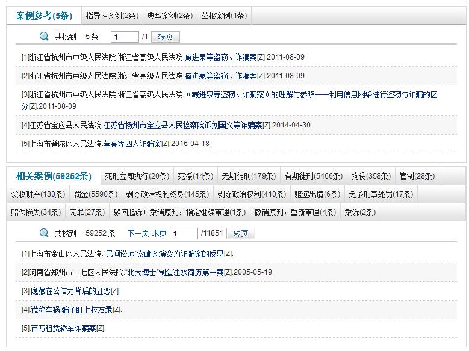Viewport: 469px width, 351px height.
Task: Filter by 拘役(358条)
Action: (x=371, y=176)
